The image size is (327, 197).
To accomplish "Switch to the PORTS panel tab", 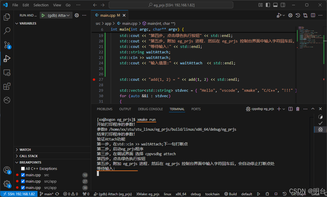I will click(x=196, y=109).
